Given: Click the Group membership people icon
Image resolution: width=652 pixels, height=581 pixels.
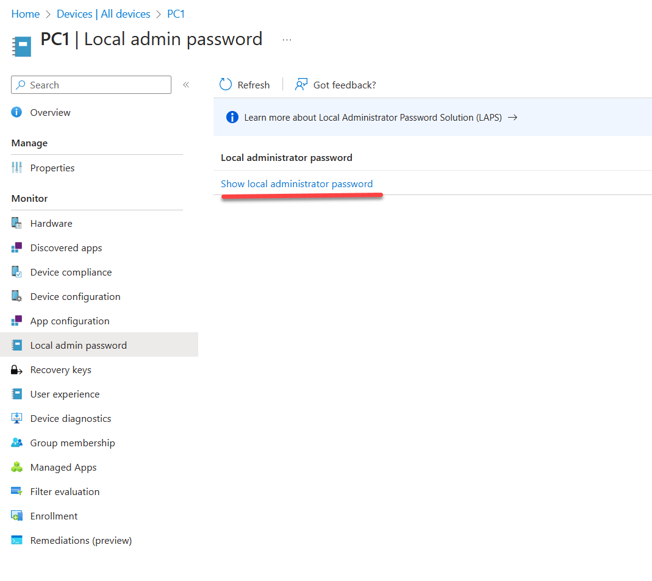Looking at the screenshot, I should (x=17, y=443).
